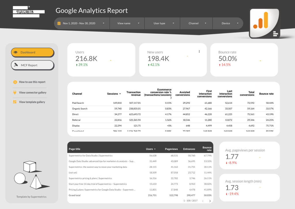Open the three-dot menu on New users card
Viewport: 295px width, 209px height.
point(199,52)
